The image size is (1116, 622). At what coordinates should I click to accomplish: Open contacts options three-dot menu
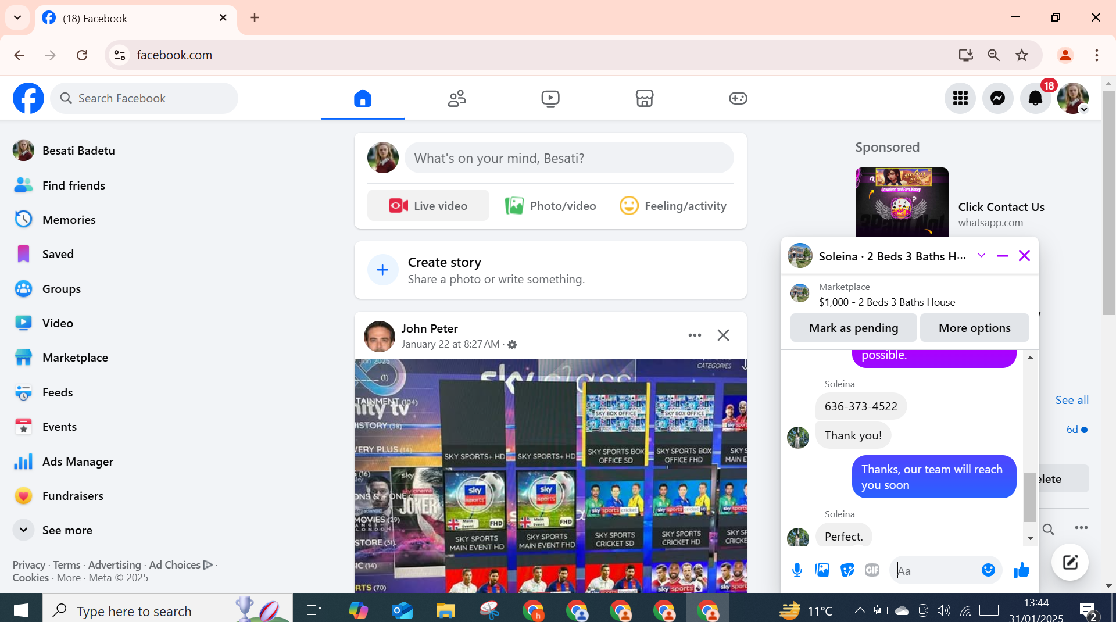1081,528
